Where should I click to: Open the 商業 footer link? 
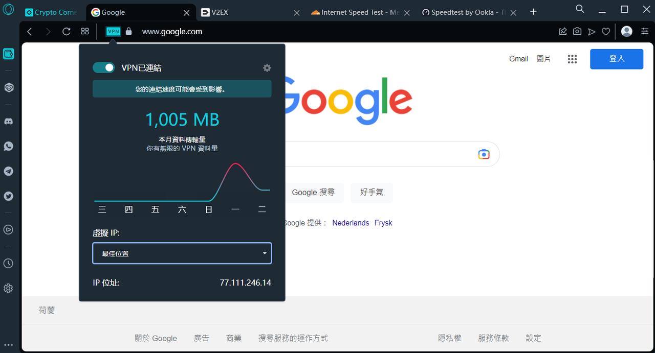click(x=234, y=338)
